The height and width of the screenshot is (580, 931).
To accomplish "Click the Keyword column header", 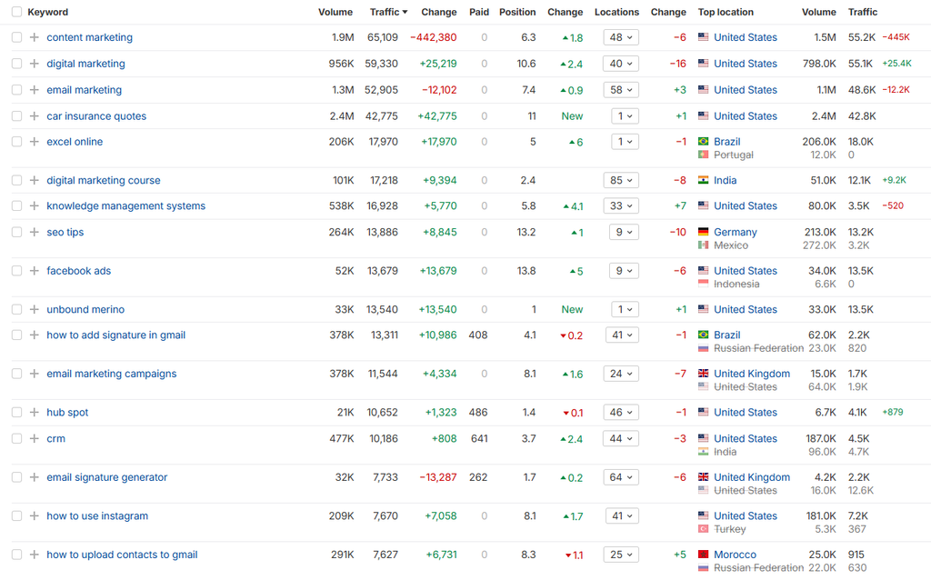I will pos(47,12).
